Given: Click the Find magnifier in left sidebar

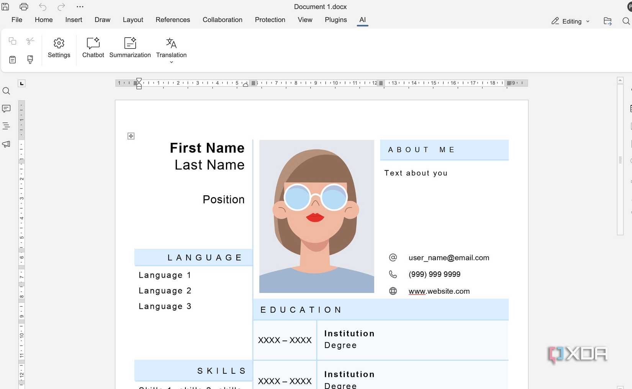Looking at the screenshot, I should click(6, 91).
